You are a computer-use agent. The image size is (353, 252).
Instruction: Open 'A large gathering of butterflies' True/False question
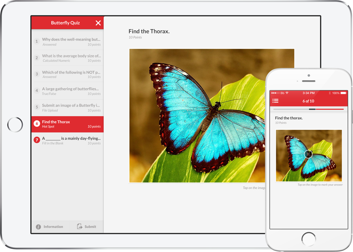pyautogui.click(x=71, y=91)
